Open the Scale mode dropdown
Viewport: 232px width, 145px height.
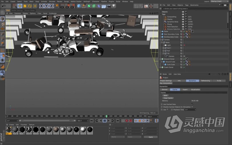pyautogui.click(x=134, y=137)
